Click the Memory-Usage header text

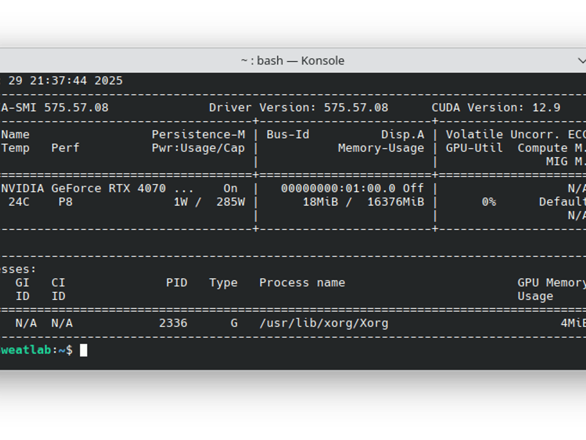click(381, 148)
